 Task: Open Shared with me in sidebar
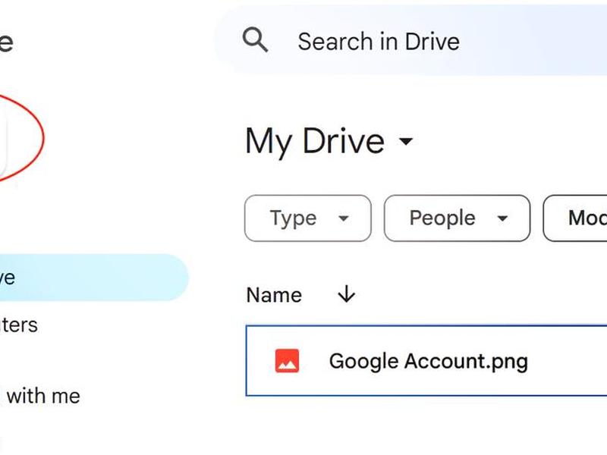pos(40,396)
